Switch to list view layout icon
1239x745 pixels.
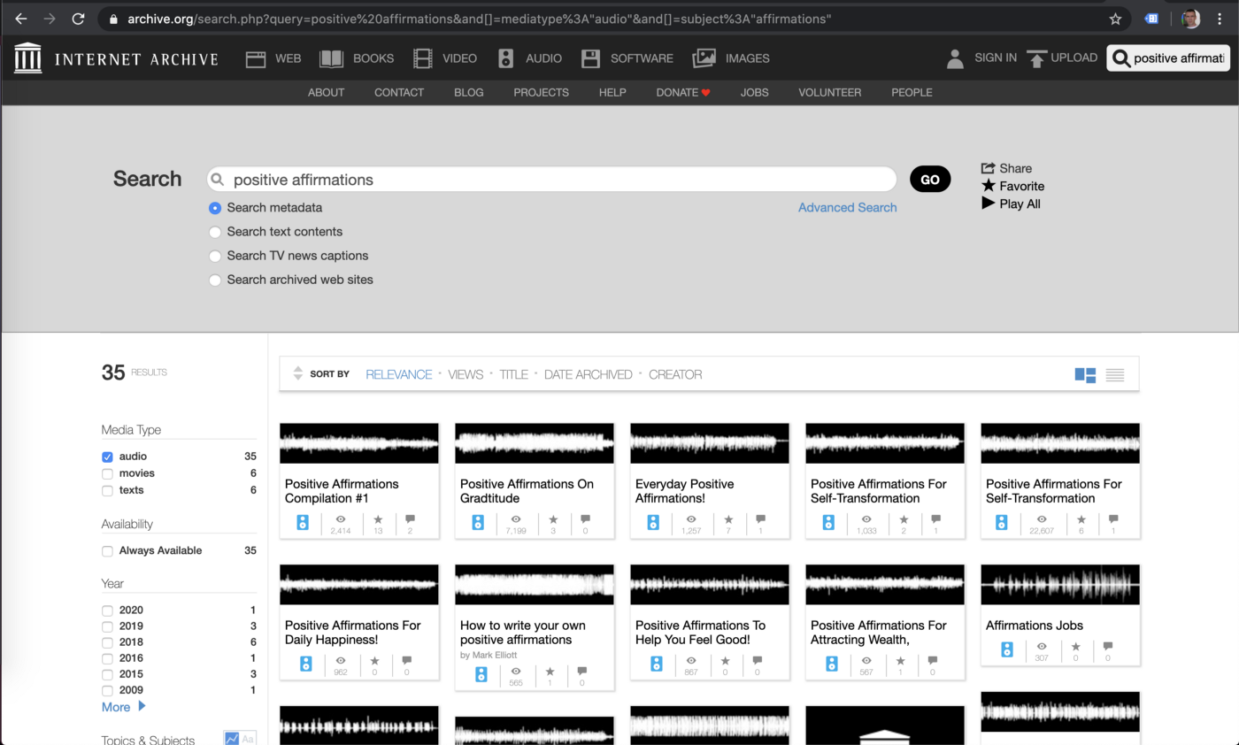(x=1114, y=375)
